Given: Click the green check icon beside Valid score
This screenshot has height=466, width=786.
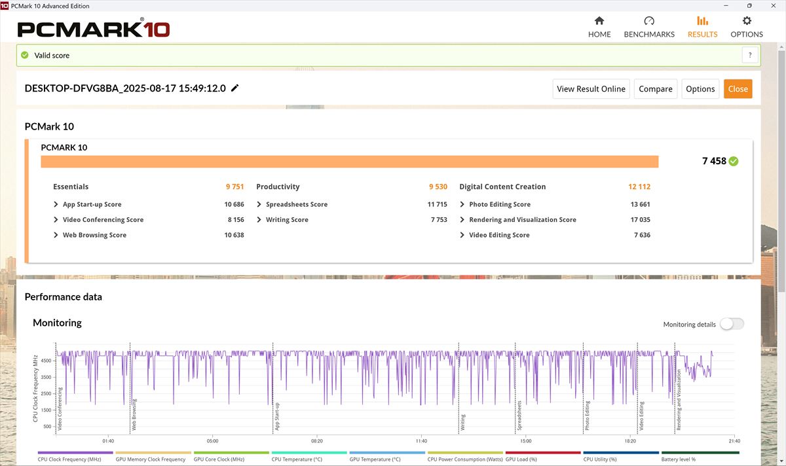Looking at the screenshot, I should pyautogui.click(x=25, y=56).
